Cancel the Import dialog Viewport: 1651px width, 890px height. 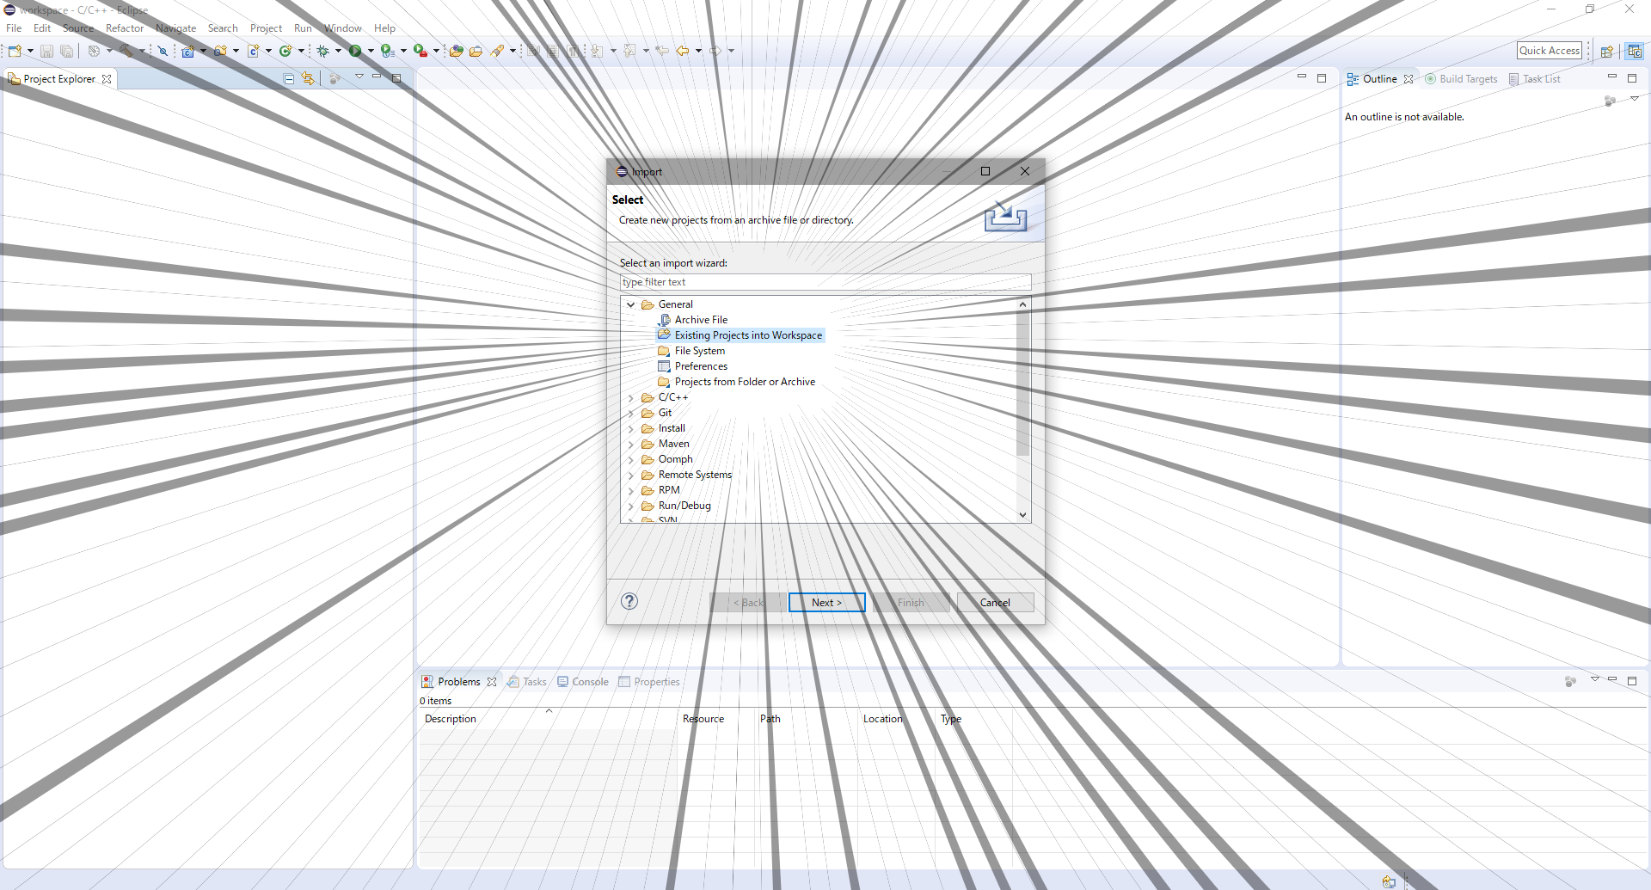[995, 602]
